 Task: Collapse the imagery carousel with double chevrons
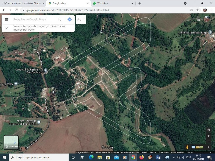pos(209,147)
